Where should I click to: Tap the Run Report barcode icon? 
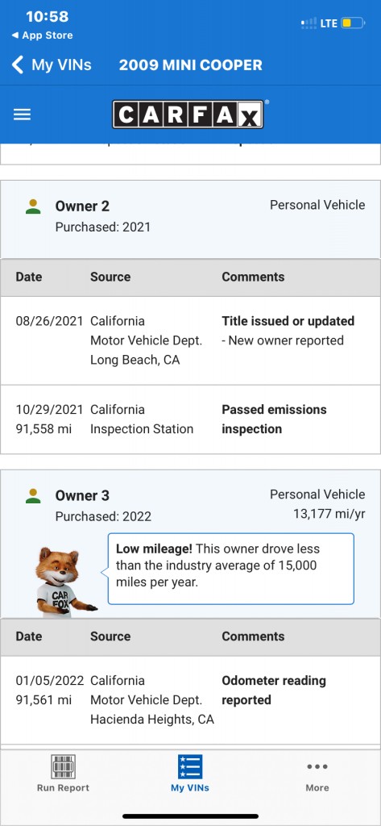(x=63, y=766)
